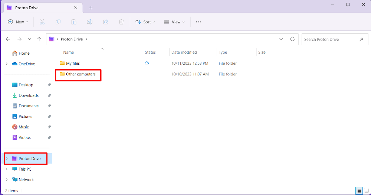The height and width of the screenshot is (195, 371).
Task: Open Videos quick access folder
Action: pos(22,137)
